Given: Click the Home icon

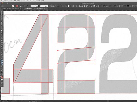Looking at the screenshot, I should (7, 3).
